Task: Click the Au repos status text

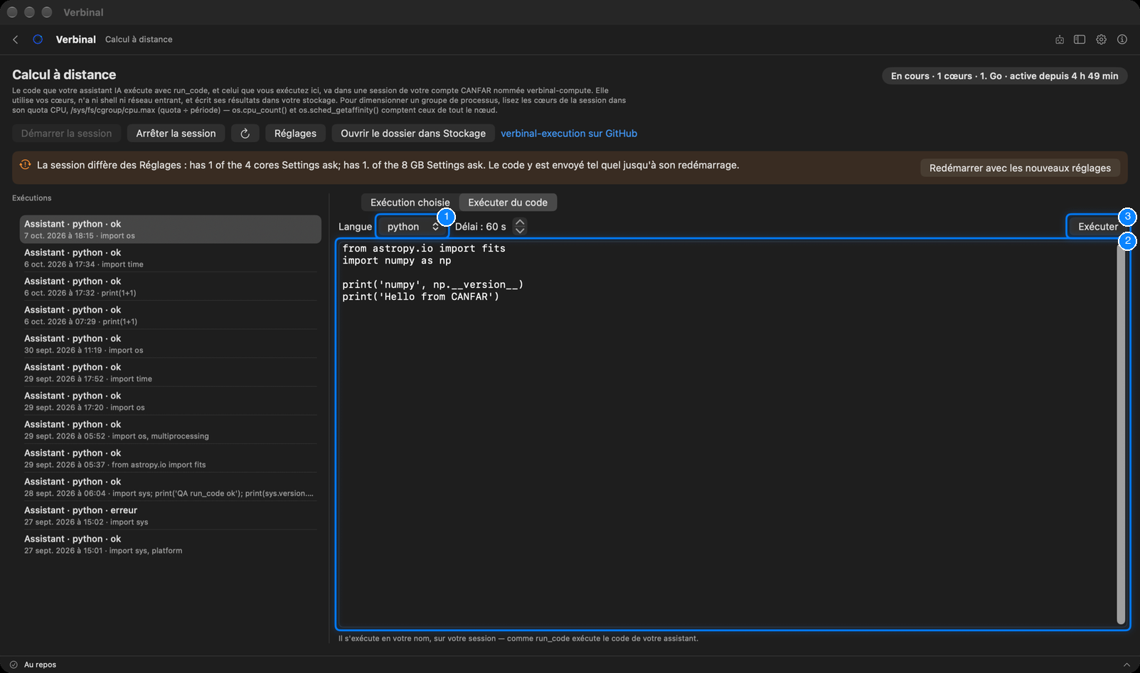Action: (40, 664)
